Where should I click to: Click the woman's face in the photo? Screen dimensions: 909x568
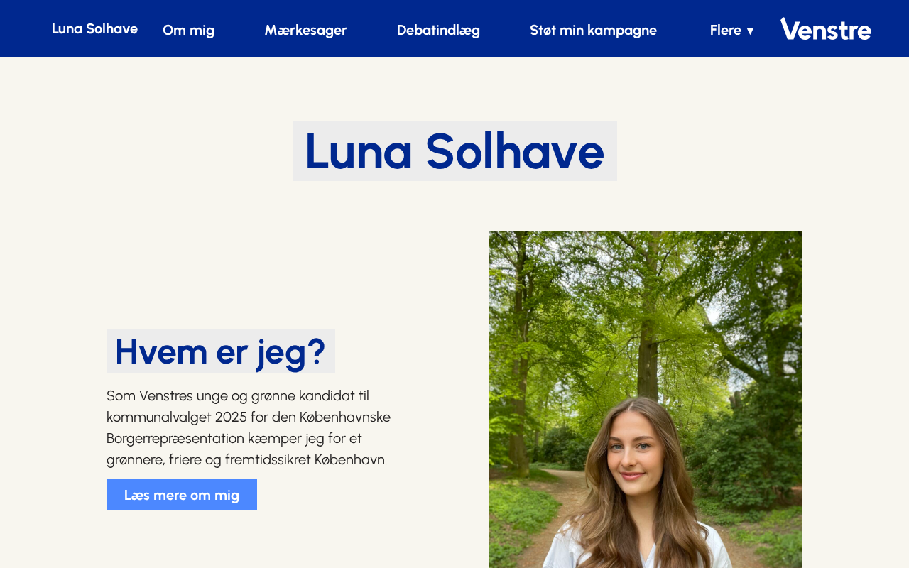coord(638,454)
